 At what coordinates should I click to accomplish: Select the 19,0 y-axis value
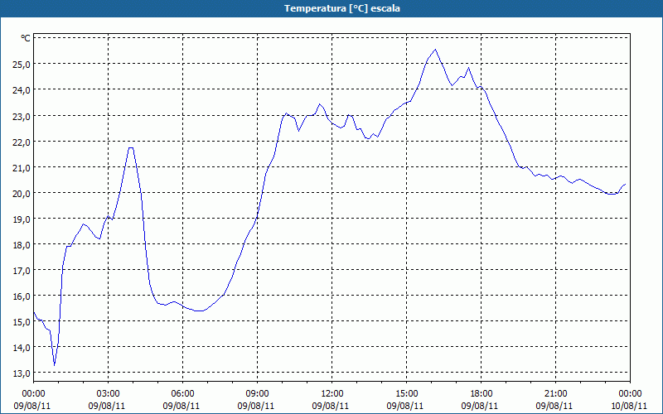(22, 219)
